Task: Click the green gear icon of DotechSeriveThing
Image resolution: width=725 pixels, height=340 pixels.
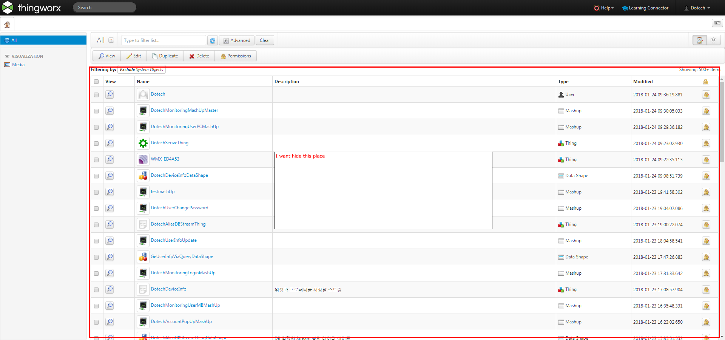Action: tap(143, 143)
